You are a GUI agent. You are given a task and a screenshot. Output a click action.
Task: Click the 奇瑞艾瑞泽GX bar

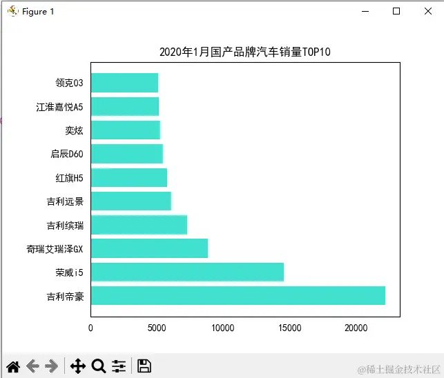point(150,248)
